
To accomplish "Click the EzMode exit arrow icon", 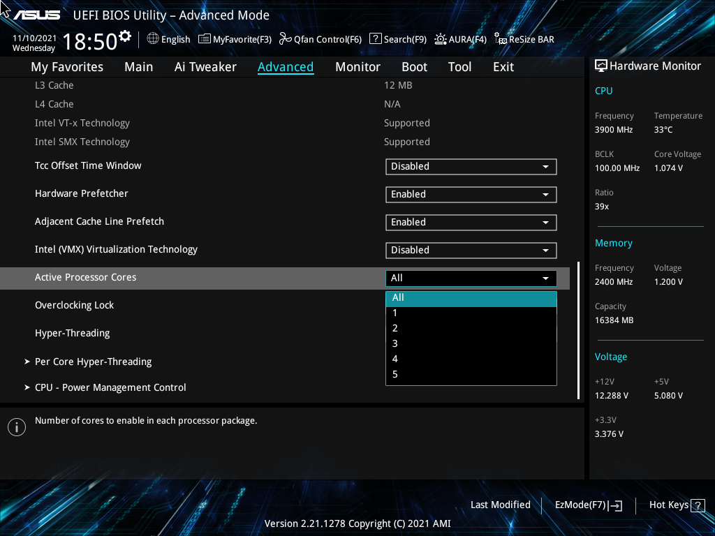I will (616, 505).
